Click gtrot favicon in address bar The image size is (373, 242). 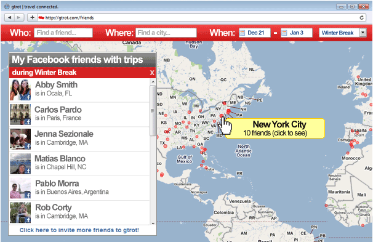41,18
